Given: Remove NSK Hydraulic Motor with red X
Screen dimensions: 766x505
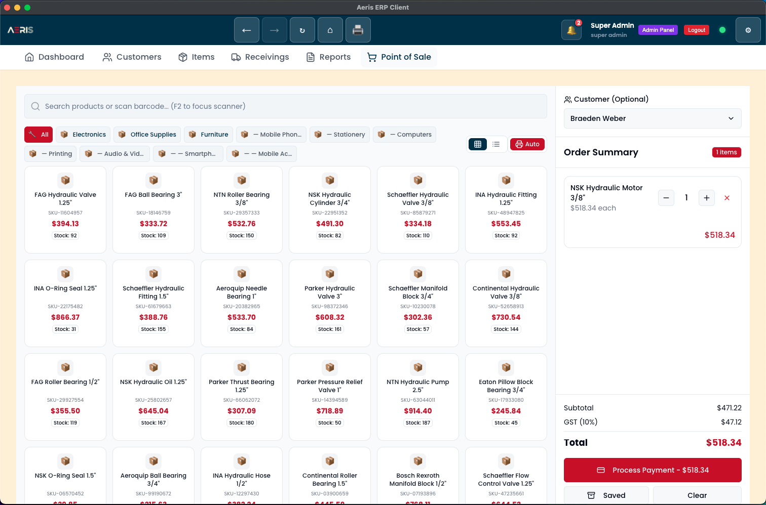Looking at the screenshot, I should coord(727,198).
